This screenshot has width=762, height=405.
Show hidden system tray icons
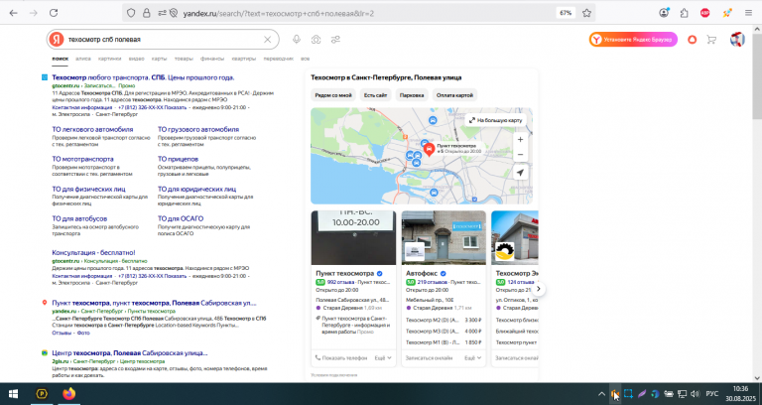pos(601,394)
